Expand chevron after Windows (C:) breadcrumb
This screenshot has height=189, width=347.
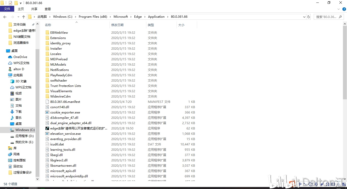coord(75,17)
